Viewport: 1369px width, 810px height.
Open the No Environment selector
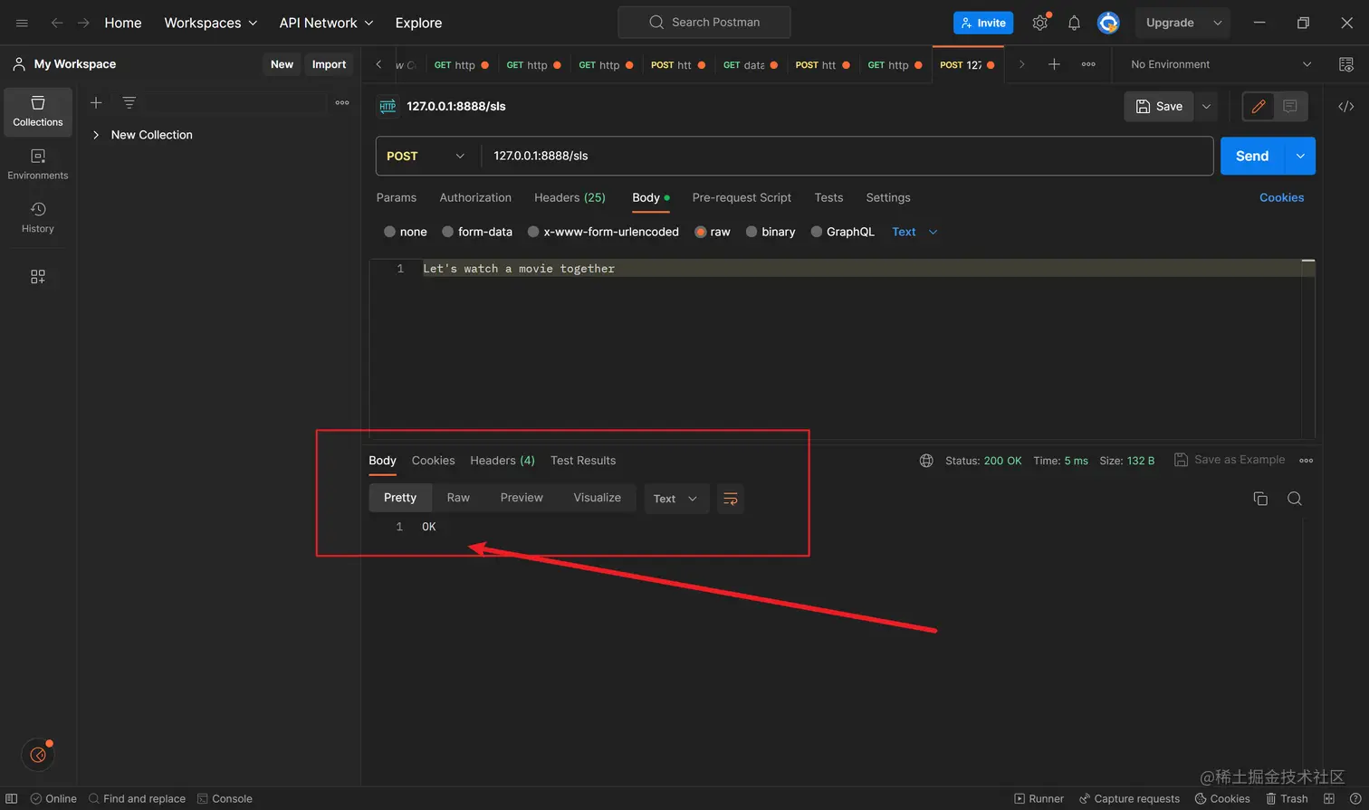pos(1221,64)
